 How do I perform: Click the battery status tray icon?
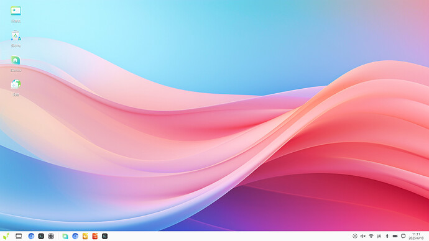tap(395, 236)
